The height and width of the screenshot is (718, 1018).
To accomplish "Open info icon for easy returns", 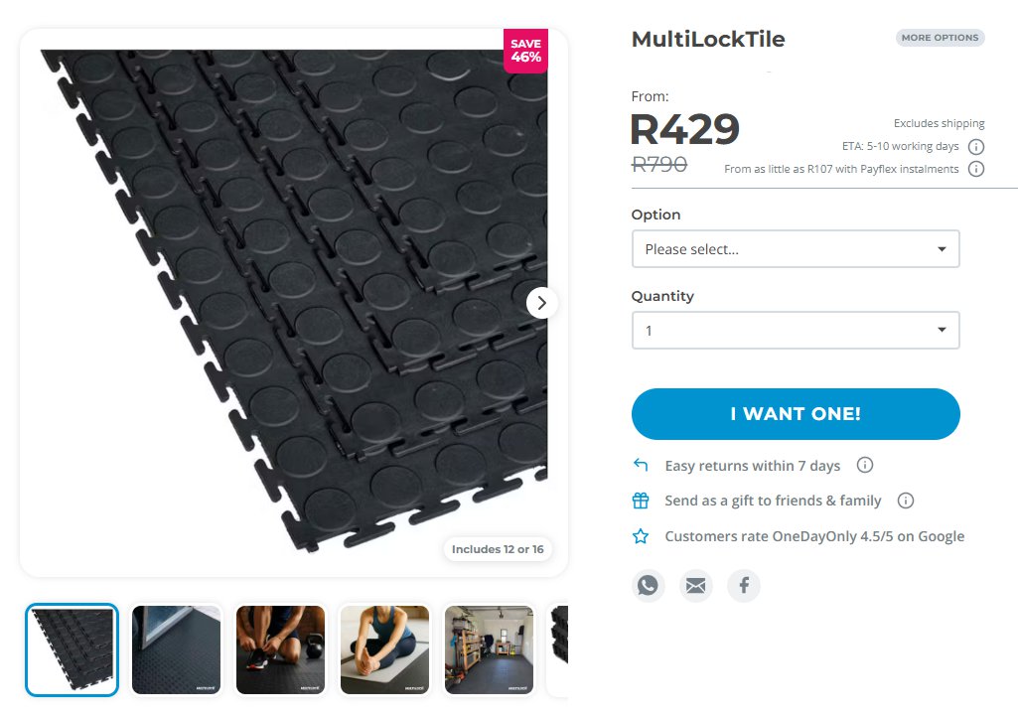I will point(865,466).
